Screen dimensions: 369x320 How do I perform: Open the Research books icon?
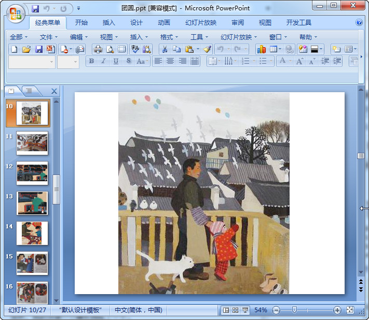[147, 49]
